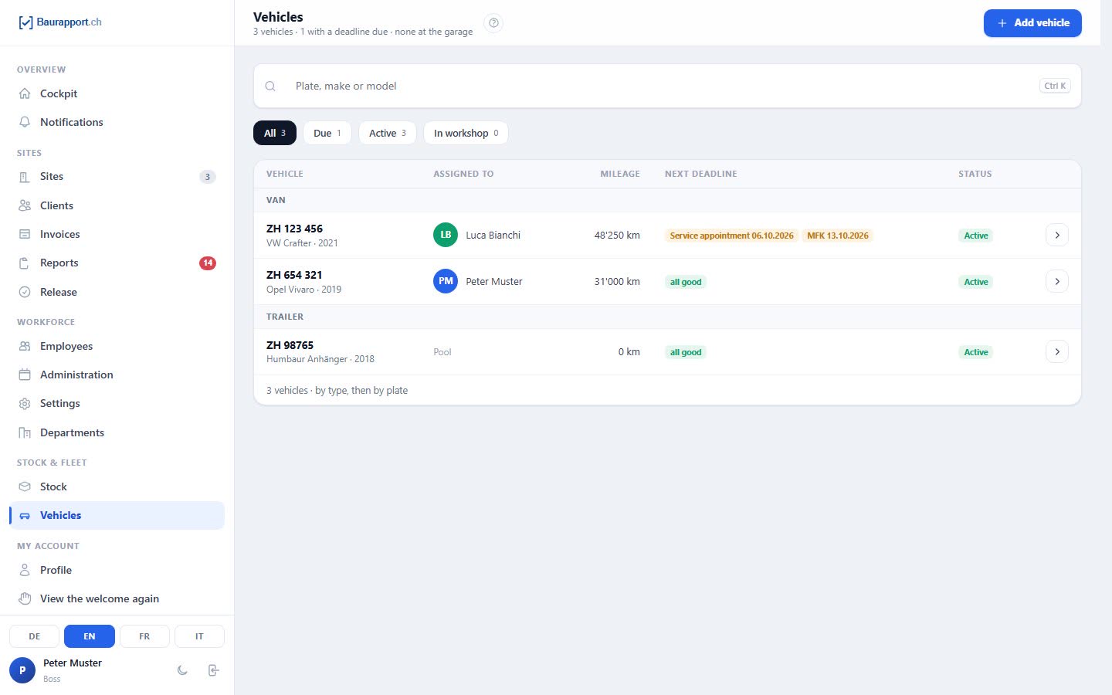Click the logout icon beside Peter Muster
The height and width of the screenshot is (695, 1112).
tap(214, 670)
